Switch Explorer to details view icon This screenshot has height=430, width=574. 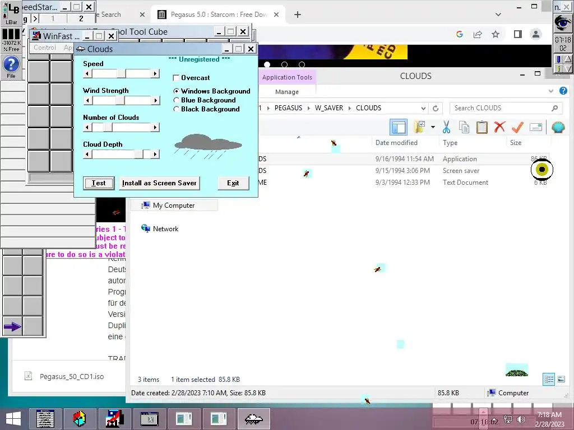[549, 379]
